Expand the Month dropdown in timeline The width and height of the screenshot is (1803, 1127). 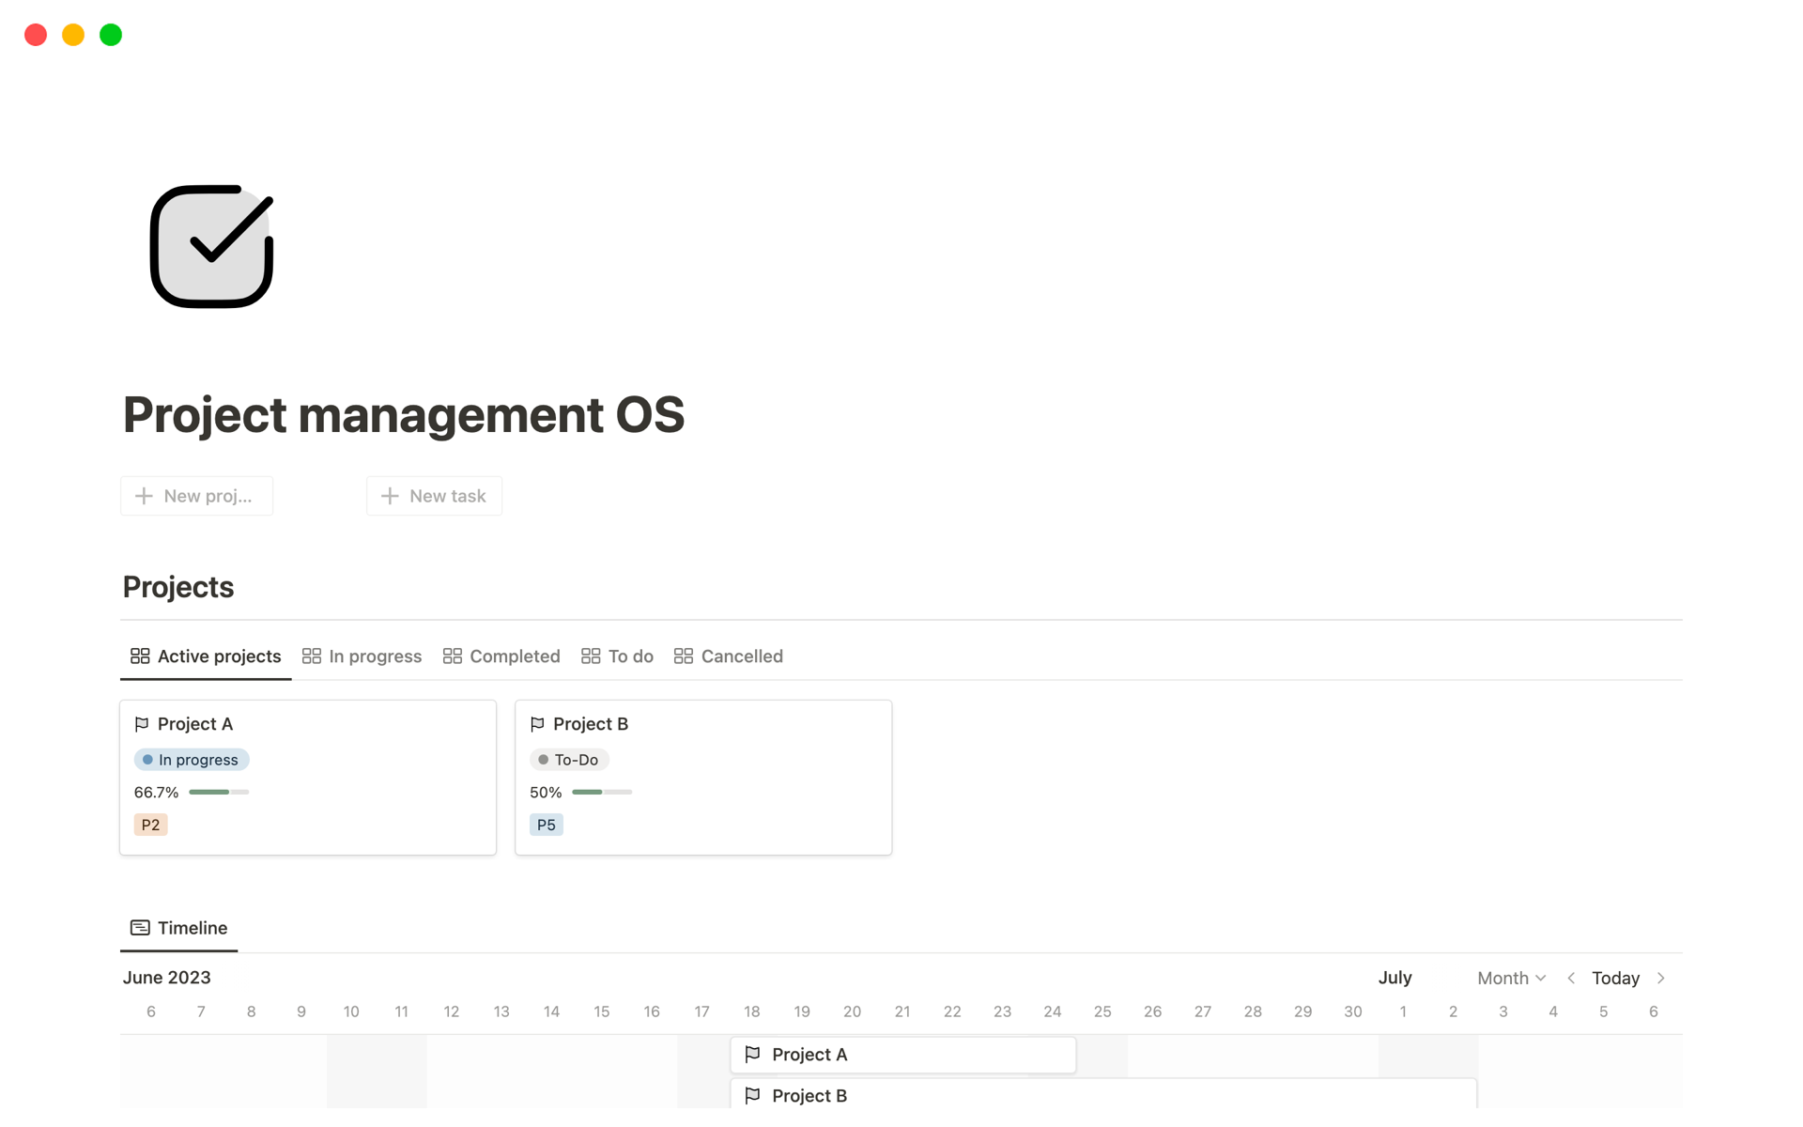coord(1508,978)
